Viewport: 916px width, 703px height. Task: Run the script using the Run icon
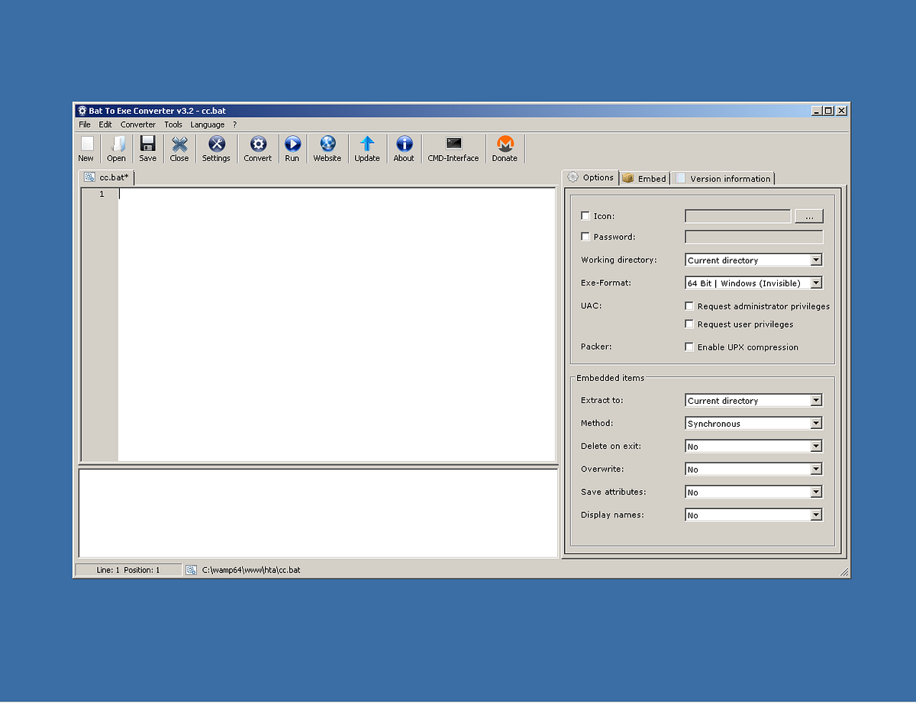point(292,148)
